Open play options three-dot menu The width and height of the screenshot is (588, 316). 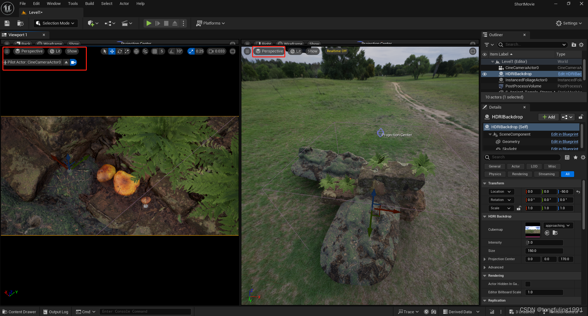coord(183,23)
